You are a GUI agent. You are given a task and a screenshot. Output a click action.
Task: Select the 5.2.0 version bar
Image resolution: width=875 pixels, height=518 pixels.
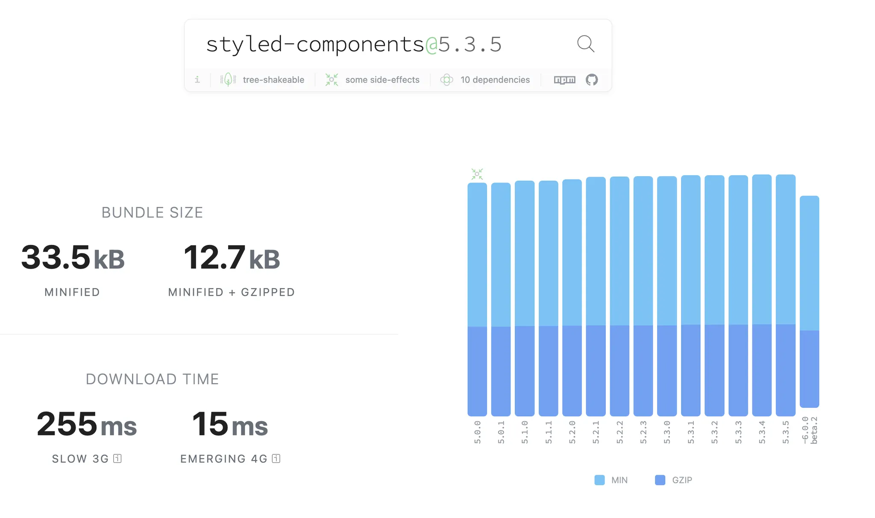coord(572,297)
